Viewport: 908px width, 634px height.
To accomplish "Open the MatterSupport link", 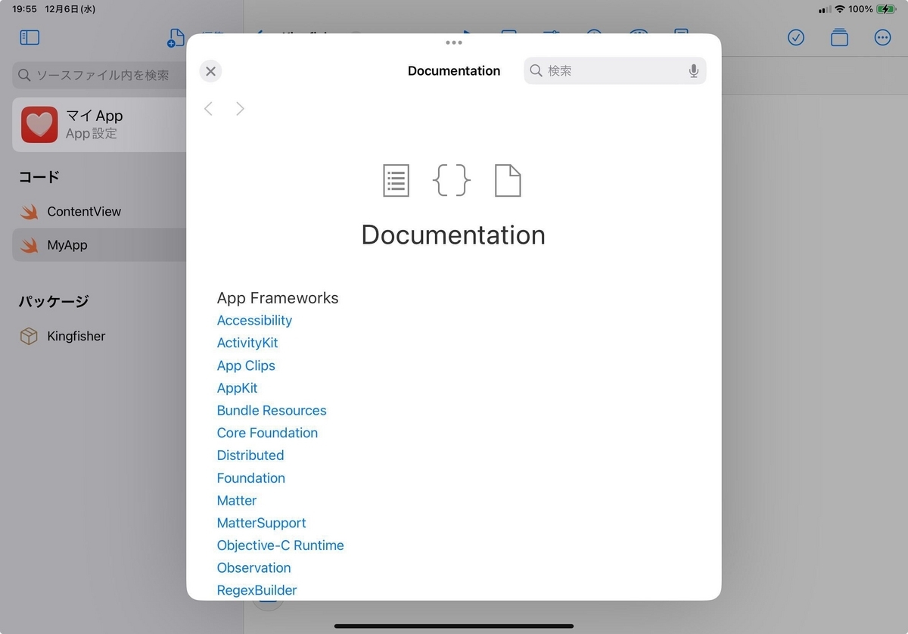I will [x=261, y=523].
